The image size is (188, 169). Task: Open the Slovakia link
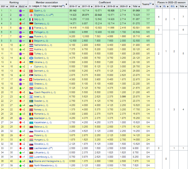(38, 144)
